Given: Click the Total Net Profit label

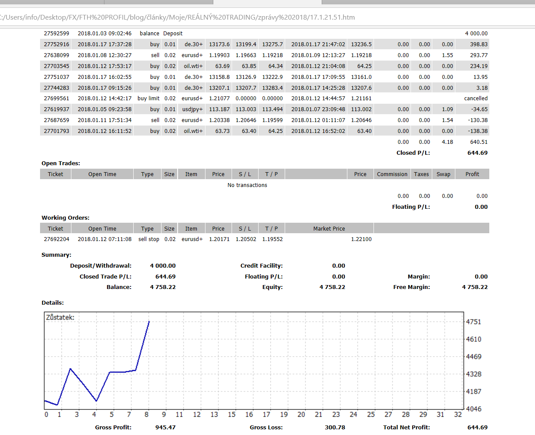Looking at the screenshot, I should (x=407, y=428).
